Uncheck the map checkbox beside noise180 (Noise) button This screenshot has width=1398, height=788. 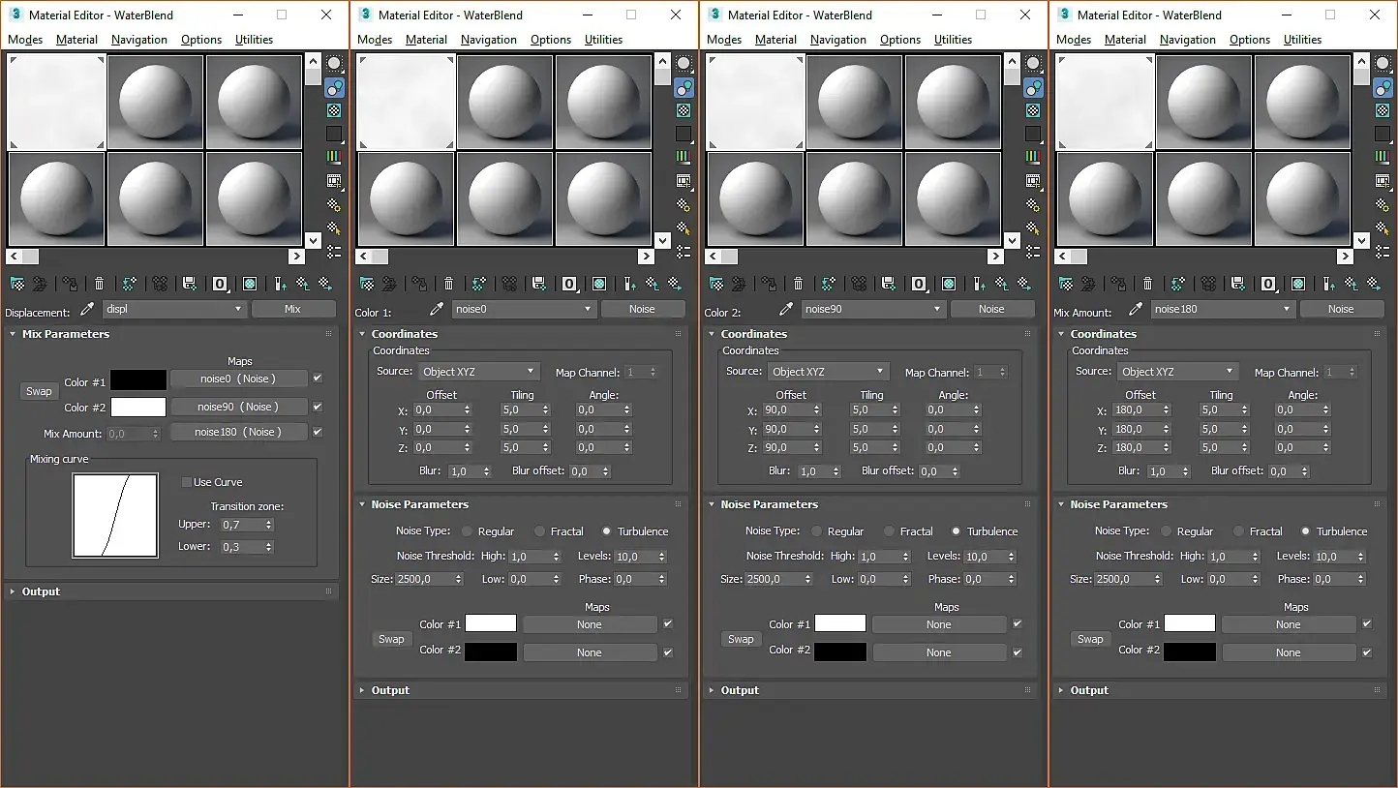coord(318,432)
